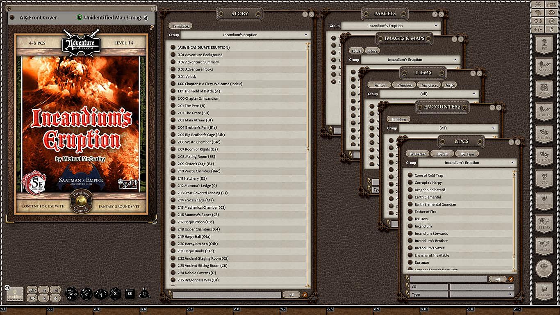Screen dimensions: 560x315
Task: Toggle the +2 modifier button
Action: (x=44, y=290)
